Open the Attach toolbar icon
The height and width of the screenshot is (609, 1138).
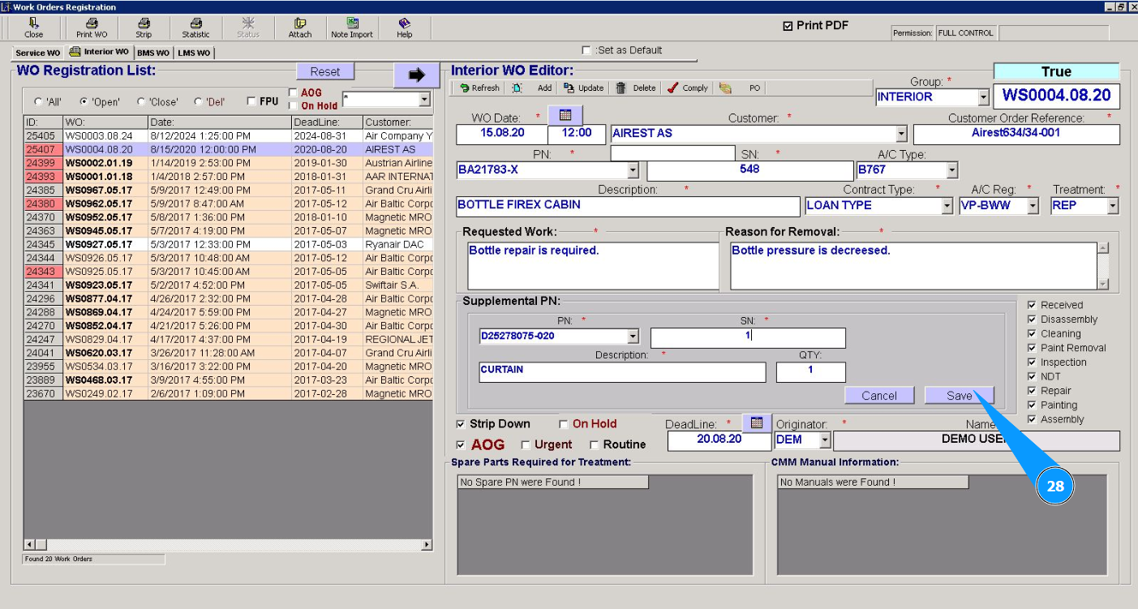click(x=300, y=24)
